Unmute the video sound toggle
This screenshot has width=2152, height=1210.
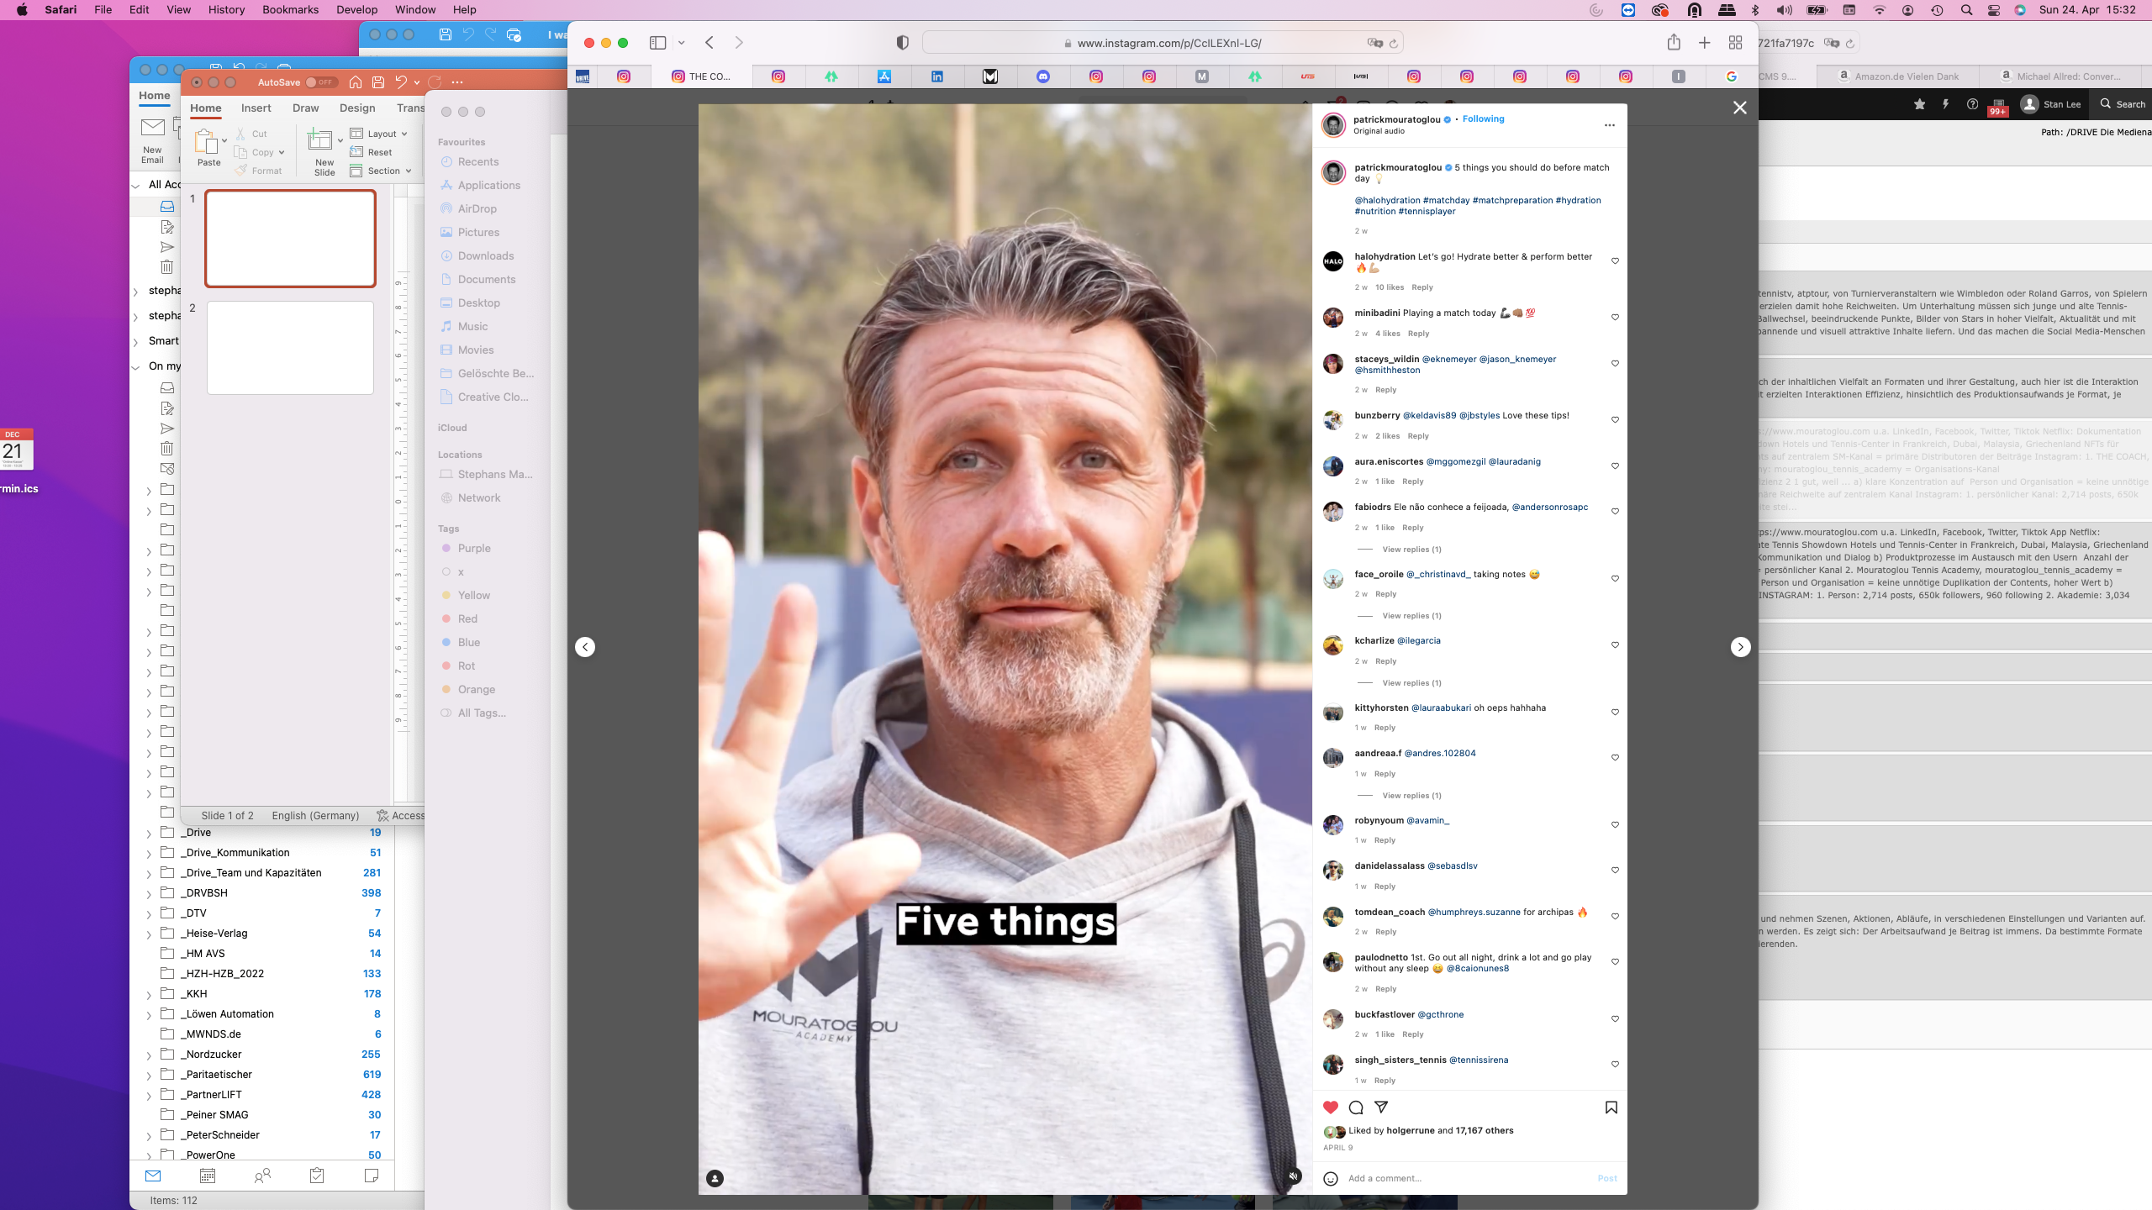1294,1176
